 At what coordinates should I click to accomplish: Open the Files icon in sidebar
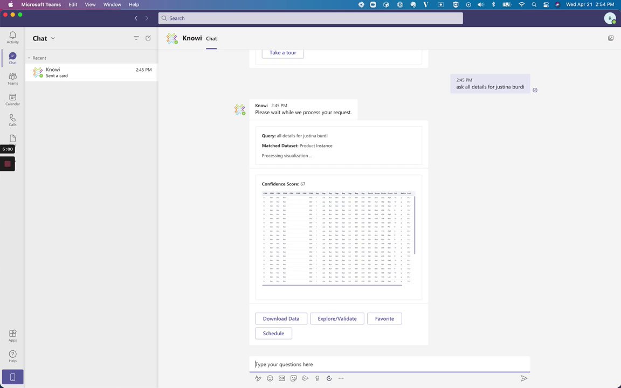(x=13, y=138)
